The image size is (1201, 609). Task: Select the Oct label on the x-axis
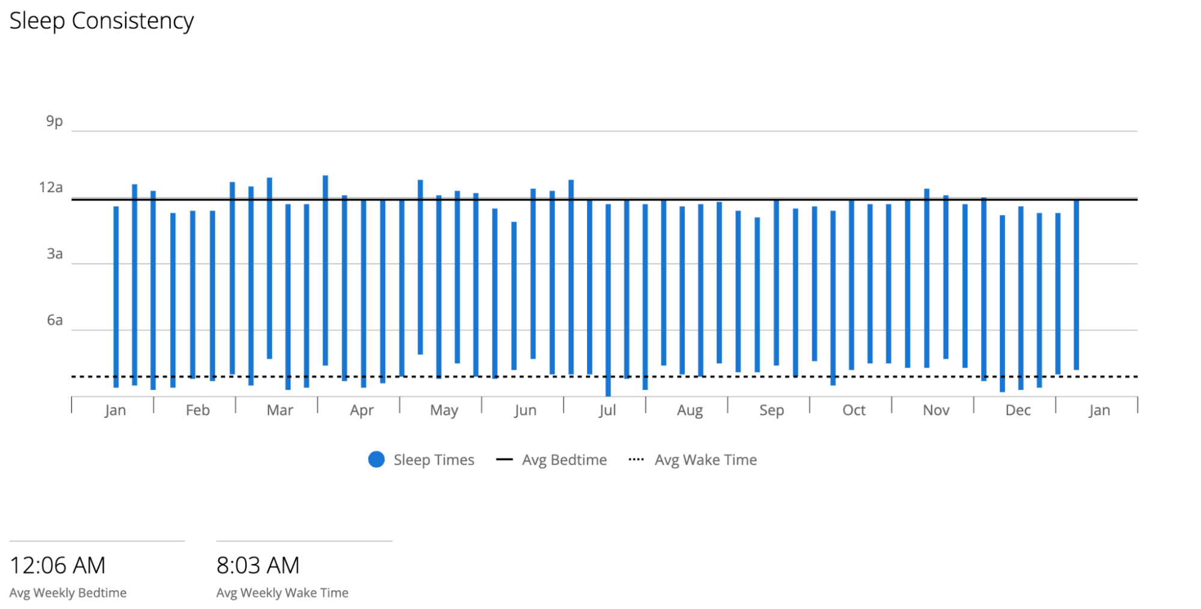tap(854, 410)
